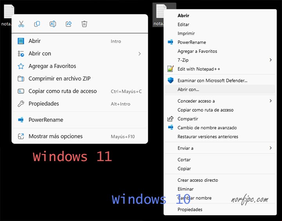Expand the Enviar a submenu arrow
282x221 pixels.
[x=271, y=148]
